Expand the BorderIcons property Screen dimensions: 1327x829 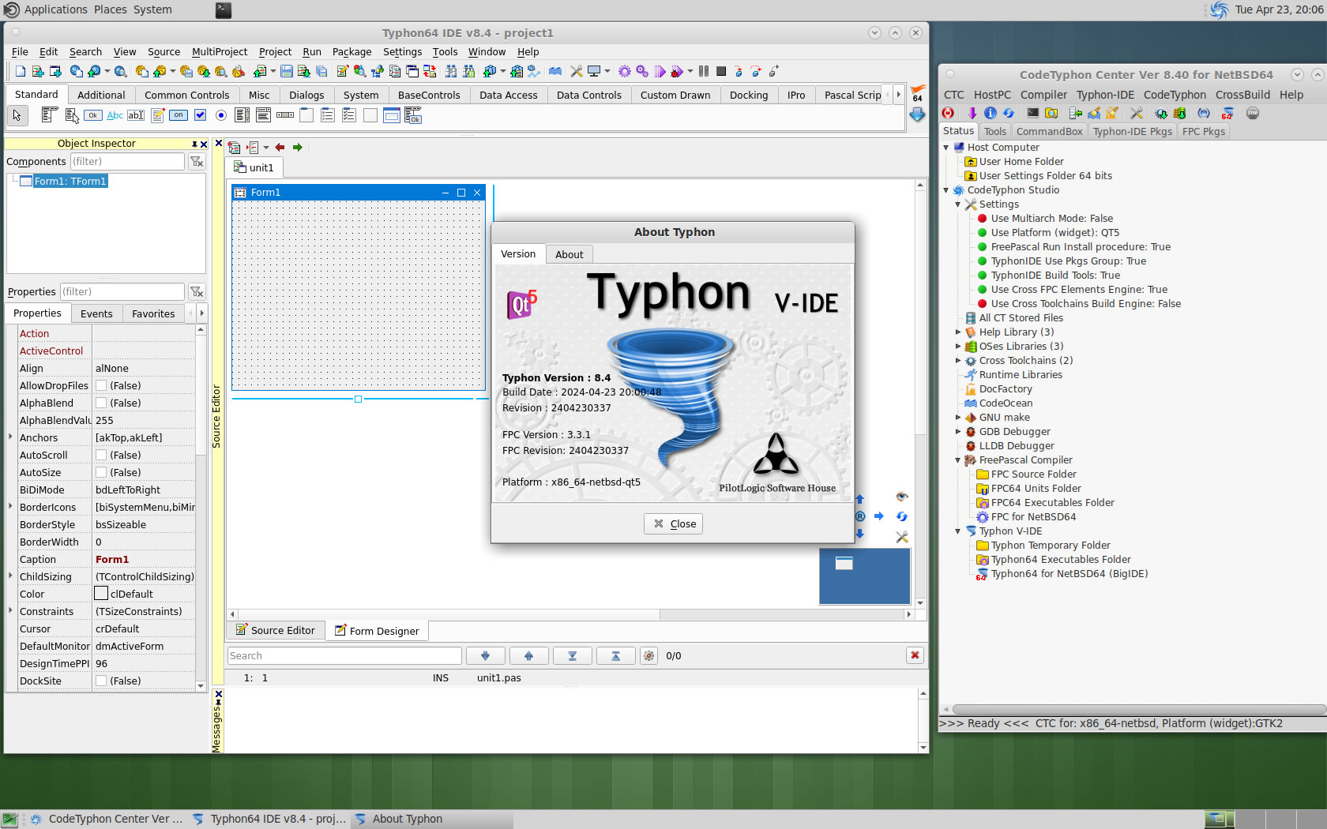10,507
